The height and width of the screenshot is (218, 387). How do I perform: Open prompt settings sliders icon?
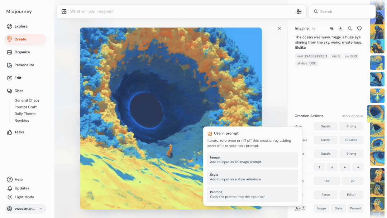tap(299, 11)
